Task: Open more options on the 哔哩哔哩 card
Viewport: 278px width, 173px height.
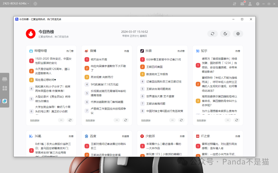Action: 61,120
